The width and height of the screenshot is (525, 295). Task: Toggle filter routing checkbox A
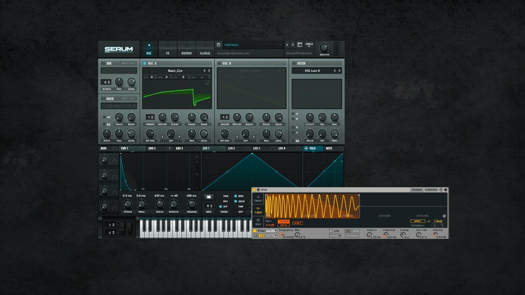click(293, 114)
